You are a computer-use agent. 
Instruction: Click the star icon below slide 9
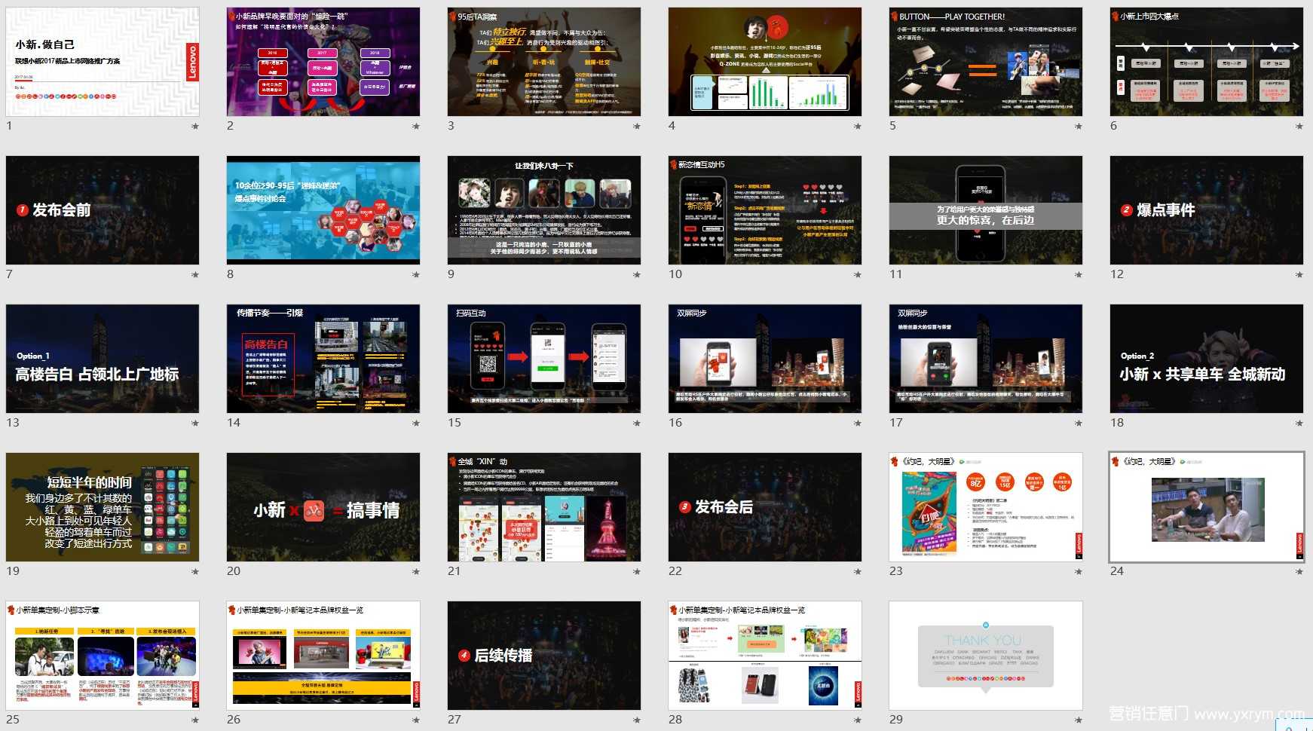[x=637, y=275]
